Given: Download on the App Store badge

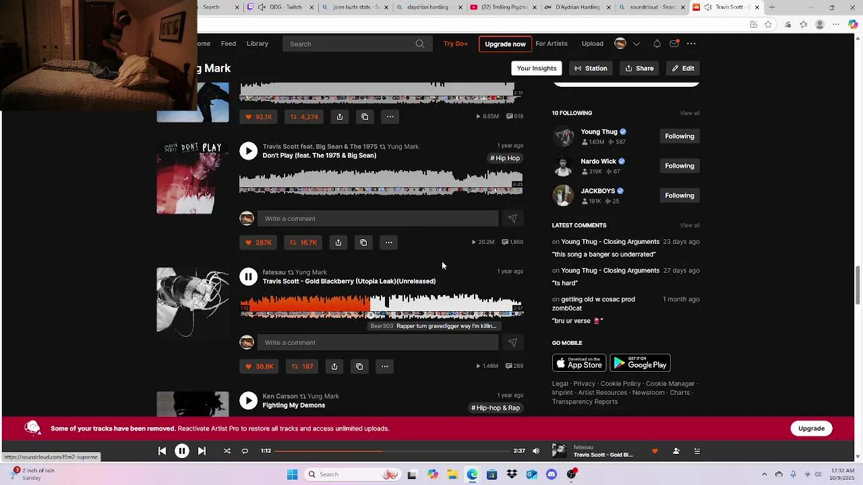Looking at the screenshot, I should pos(579,362).
